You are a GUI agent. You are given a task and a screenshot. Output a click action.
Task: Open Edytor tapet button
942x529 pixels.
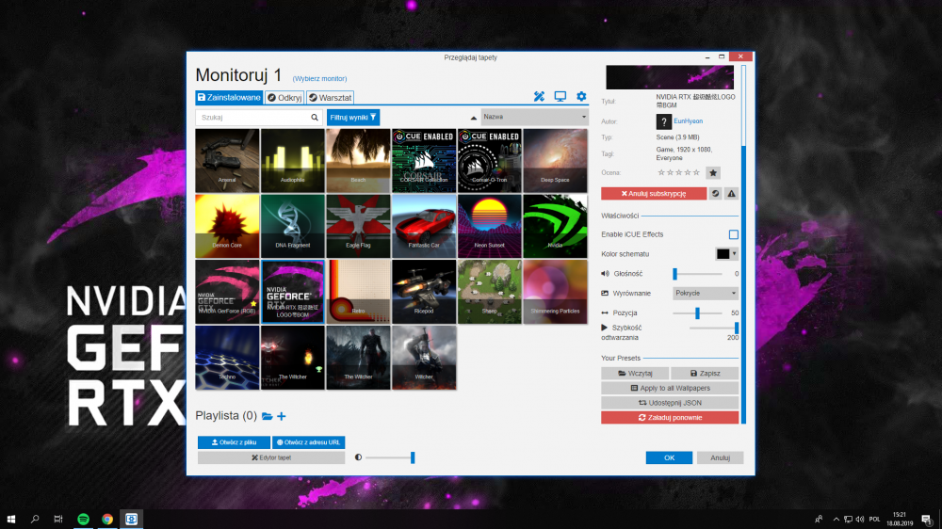coord(271,457)
